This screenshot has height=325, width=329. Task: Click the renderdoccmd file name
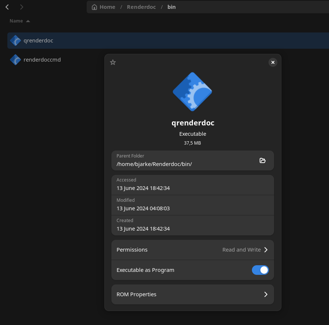(x=42, y=59)
